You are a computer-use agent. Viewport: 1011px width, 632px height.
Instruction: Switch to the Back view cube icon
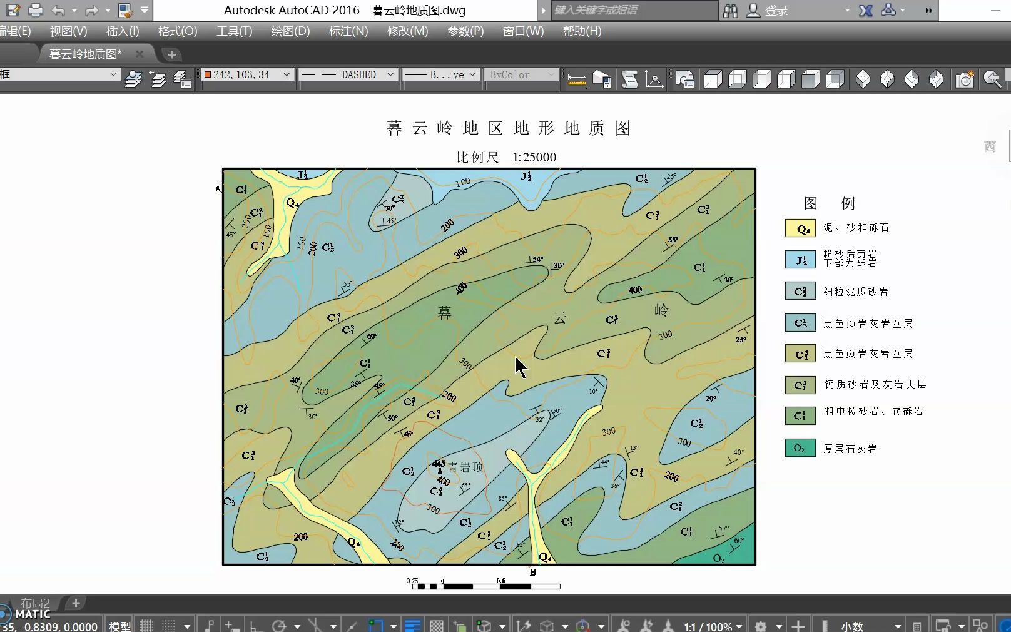835,79
